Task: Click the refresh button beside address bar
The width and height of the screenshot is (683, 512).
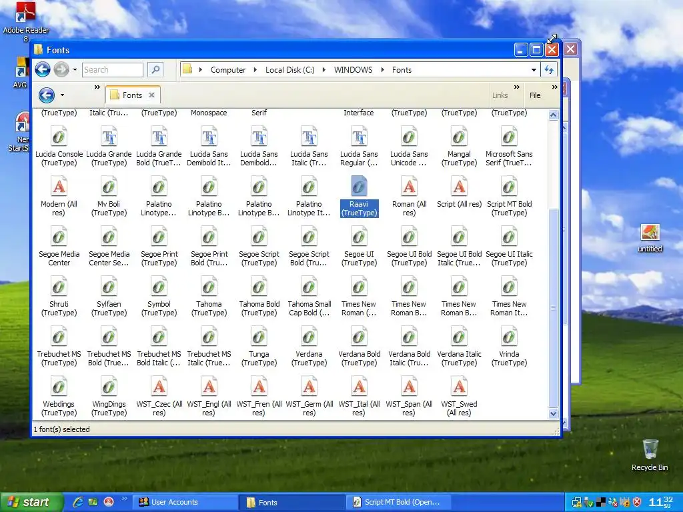Action: (x=549, y=69)
